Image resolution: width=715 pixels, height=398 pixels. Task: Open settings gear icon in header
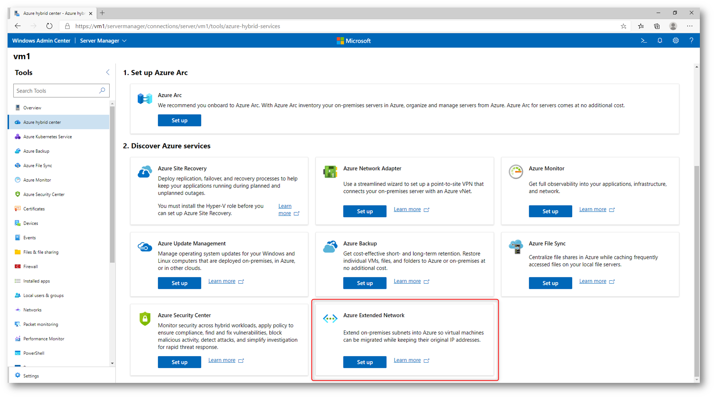[675, 41]
